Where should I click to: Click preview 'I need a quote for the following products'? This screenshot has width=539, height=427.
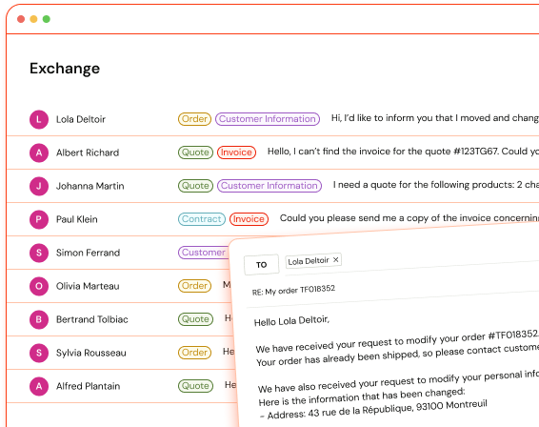[x=436, y=185]
